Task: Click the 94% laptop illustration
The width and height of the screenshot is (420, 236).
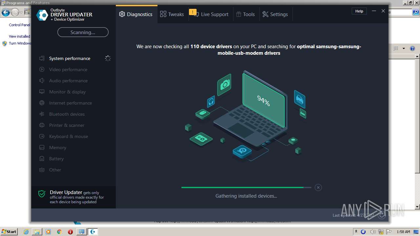Action: pyautogui.click(x=251, y=108)
